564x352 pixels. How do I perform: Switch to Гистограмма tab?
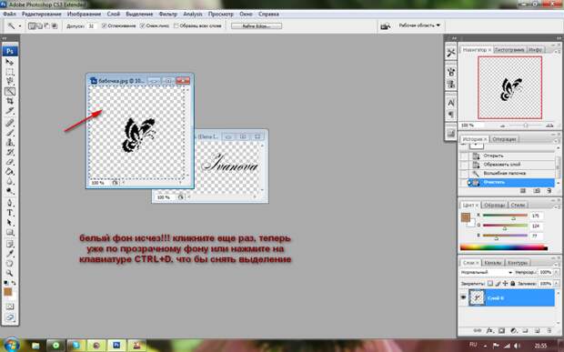pyautogui.click(x=509, y=50)
